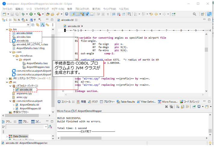Collapse the src folder
The height and width of the screenshot is (147, 214).
coord(7,82)
